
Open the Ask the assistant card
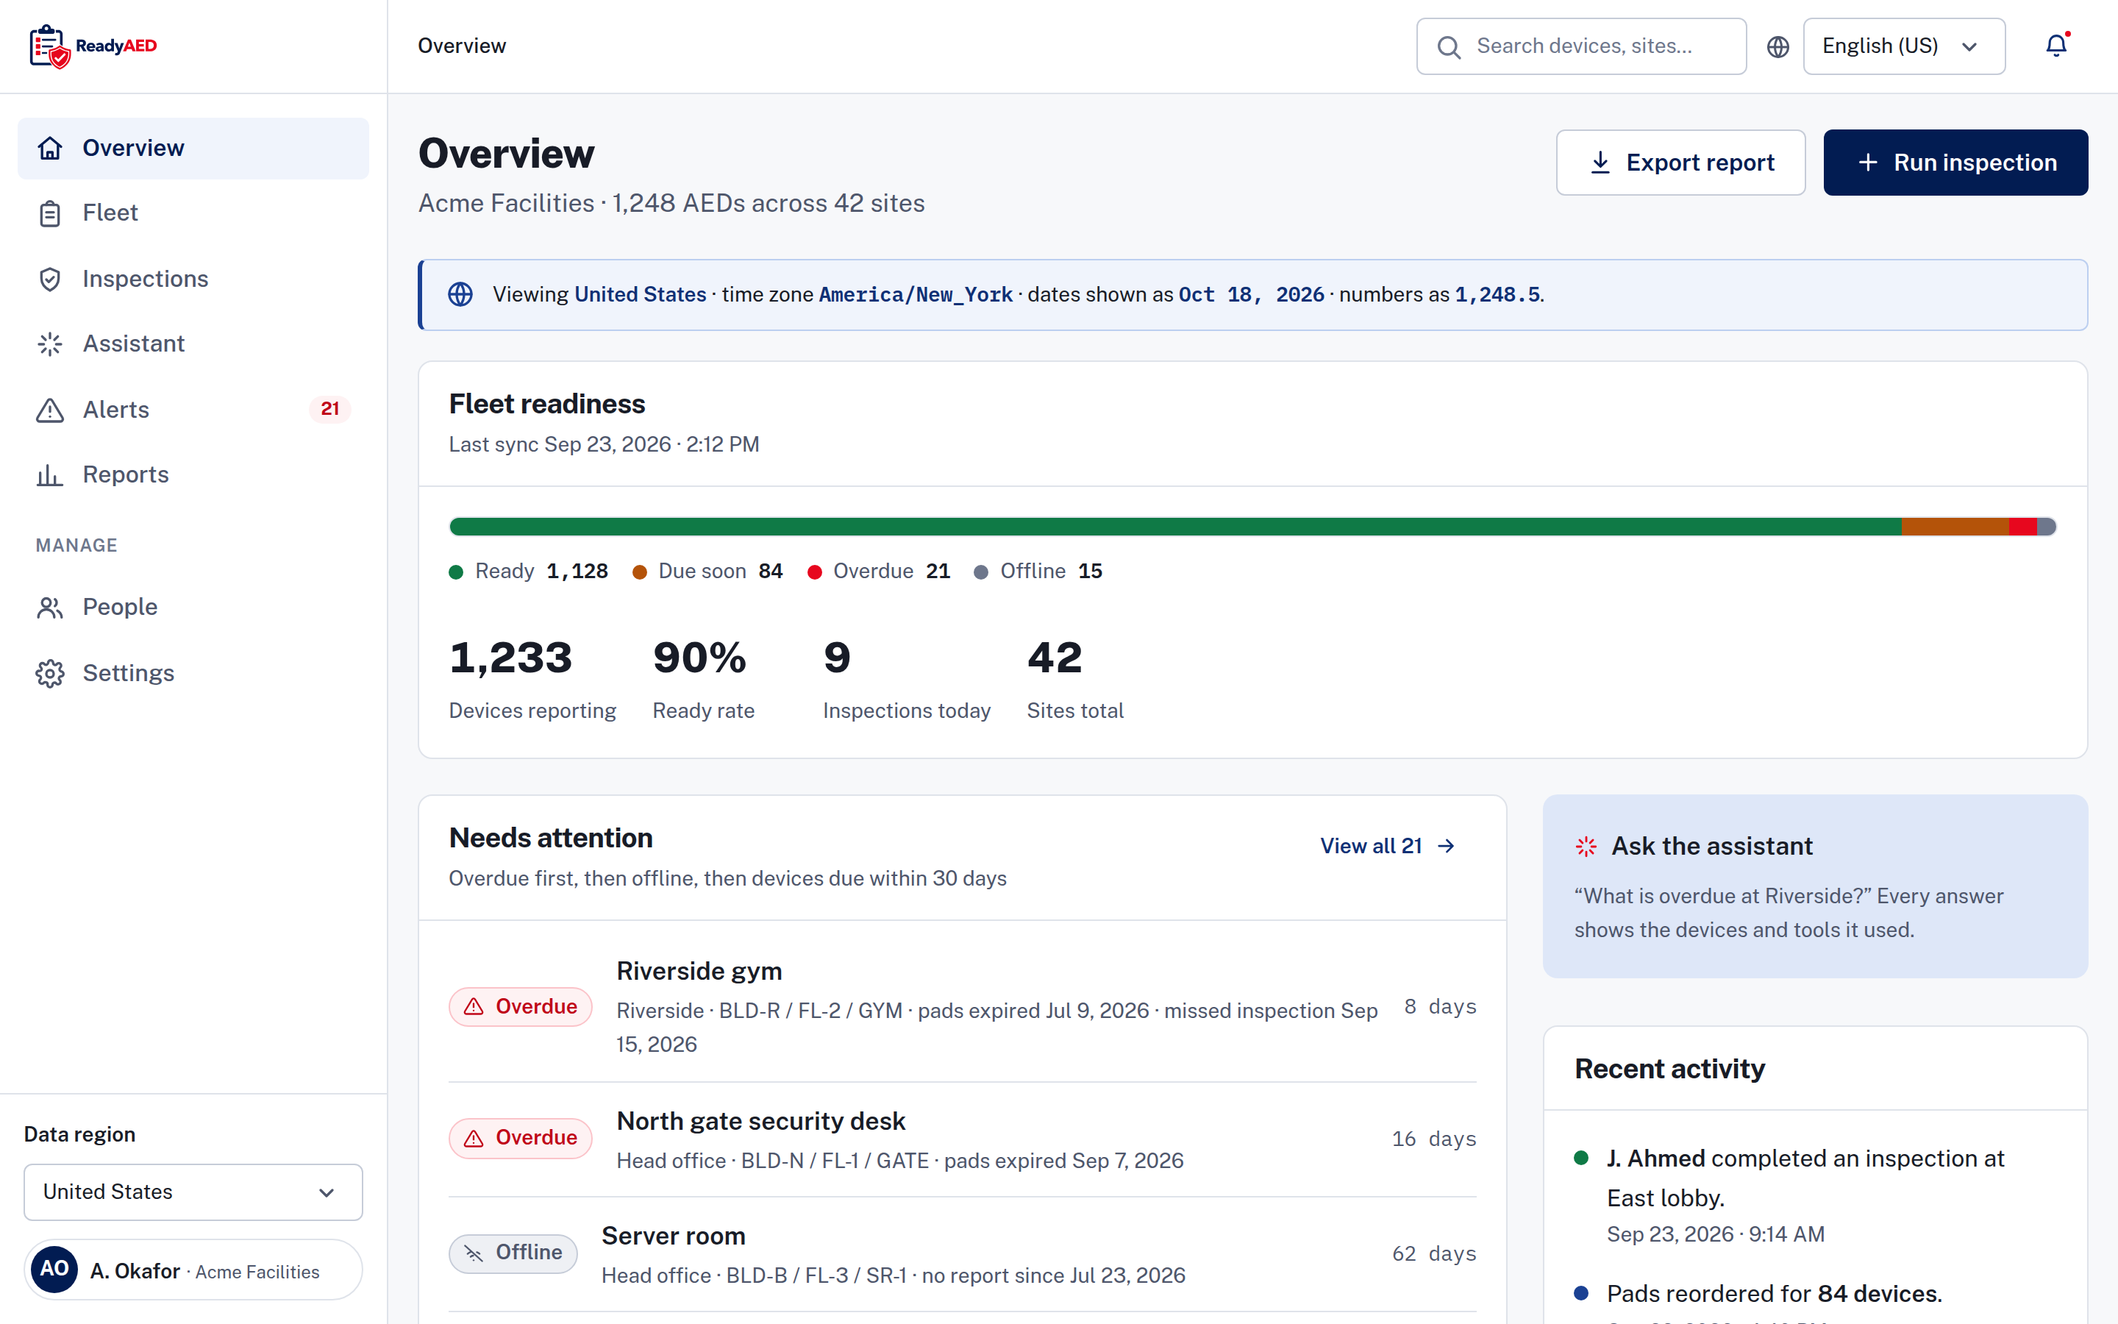pos(1815,886)
